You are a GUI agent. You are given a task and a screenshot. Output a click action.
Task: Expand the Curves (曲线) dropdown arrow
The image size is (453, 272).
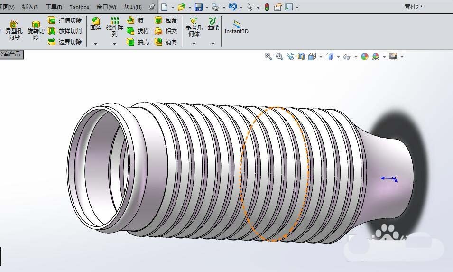[x=213, y=44]
